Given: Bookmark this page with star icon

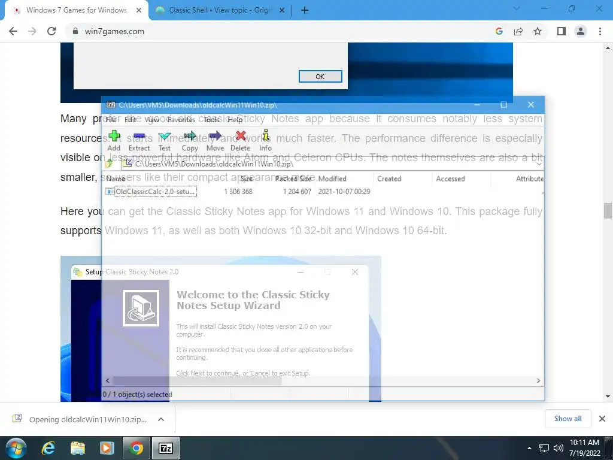Looking at the screenshot, I should 538,31.
